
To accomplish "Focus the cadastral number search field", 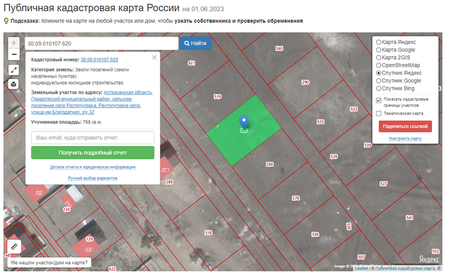I will click(x=101, y=43).
